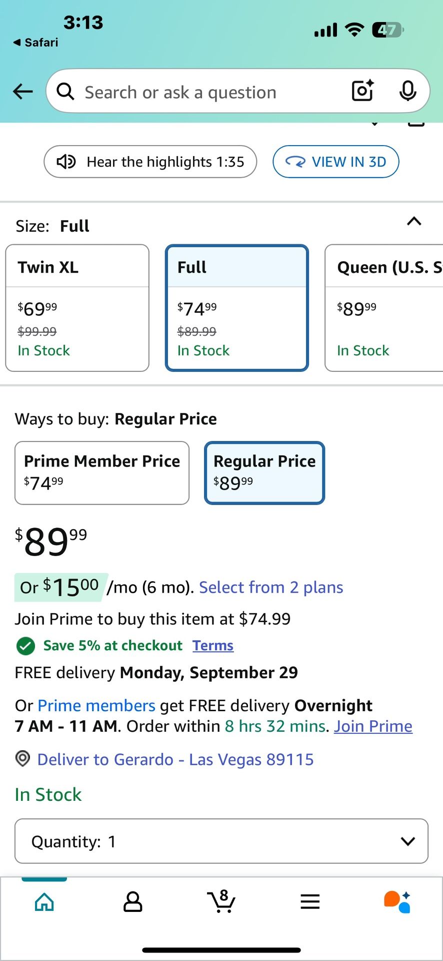443x961 pixels.
Task: Open the Terms link
Action: pyautogui.click(x=213, y=646)
